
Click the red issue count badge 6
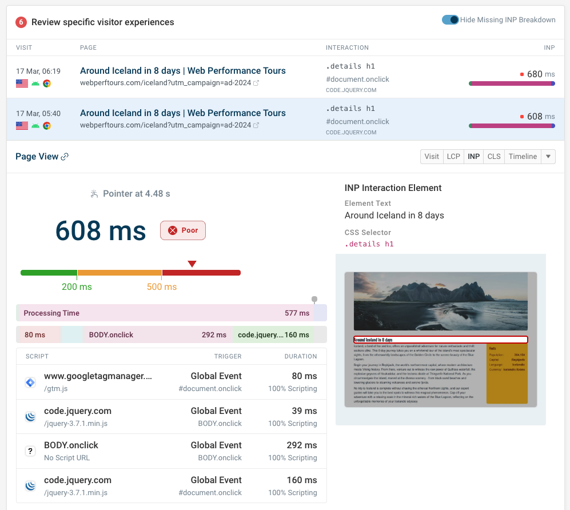tap(21, 22)
